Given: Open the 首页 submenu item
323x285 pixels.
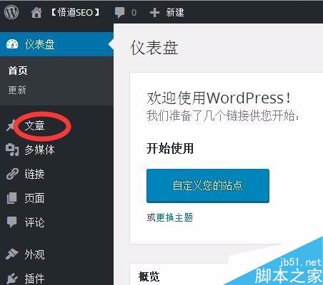Looking at the screenshot, I should click(18, 71).
